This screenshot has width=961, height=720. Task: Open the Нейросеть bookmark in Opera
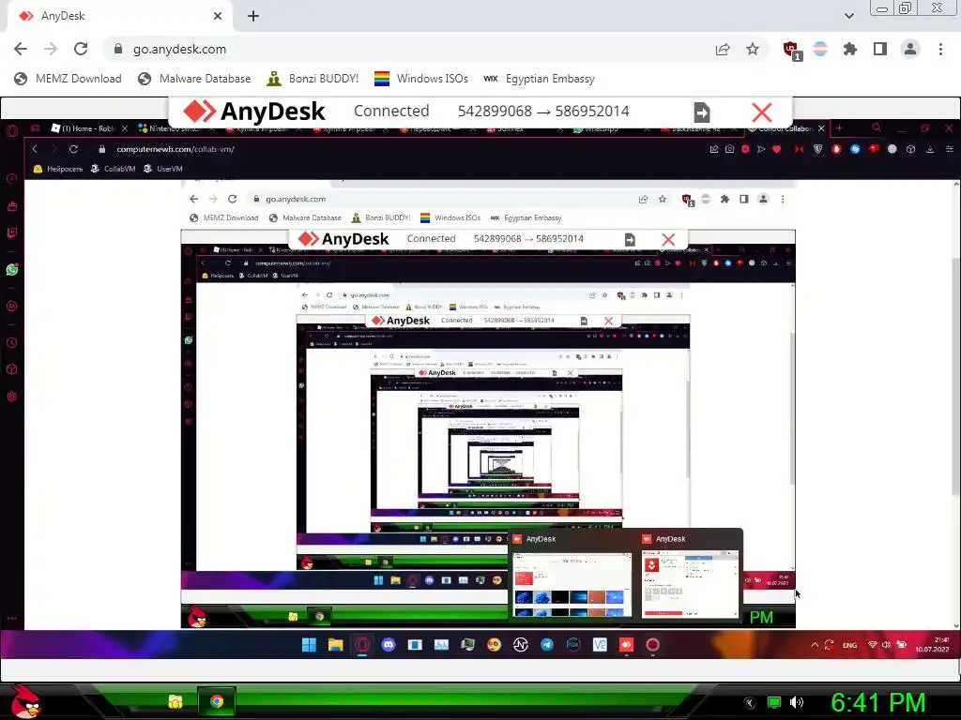pos(57,169)
